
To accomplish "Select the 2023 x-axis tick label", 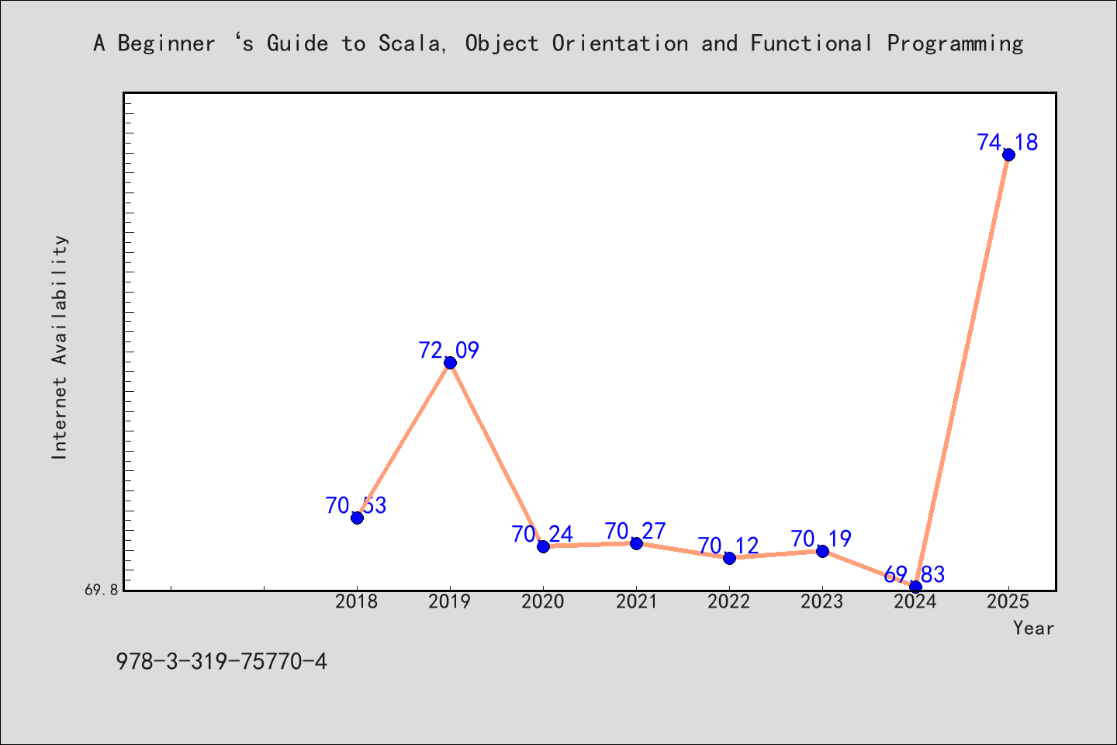I will click(x=822, y=602).
